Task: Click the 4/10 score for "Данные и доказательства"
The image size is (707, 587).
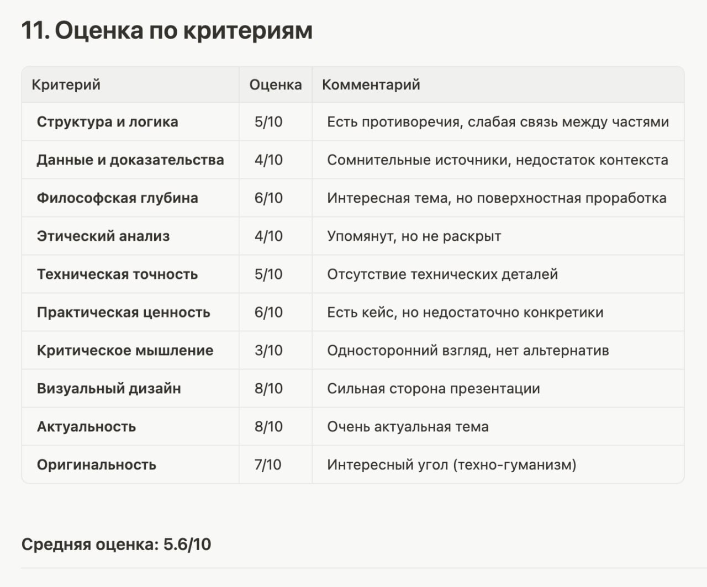Action: (268, 160)
